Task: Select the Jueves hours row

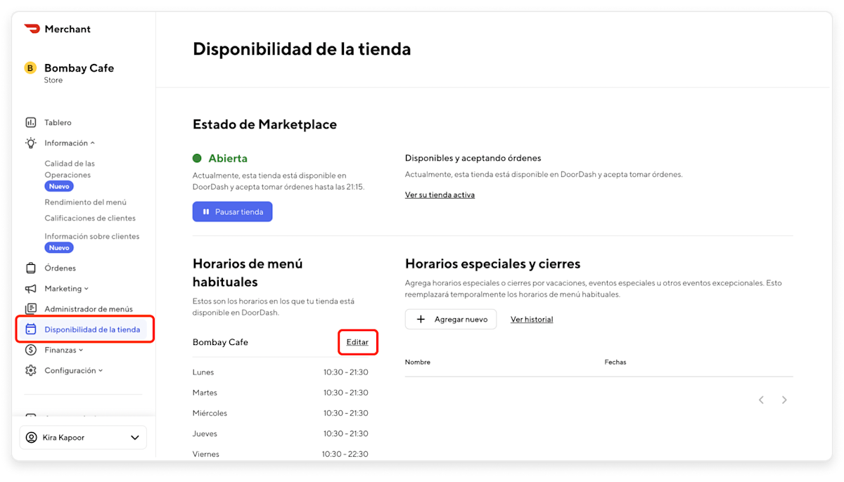Action: [x=281, y=434]
